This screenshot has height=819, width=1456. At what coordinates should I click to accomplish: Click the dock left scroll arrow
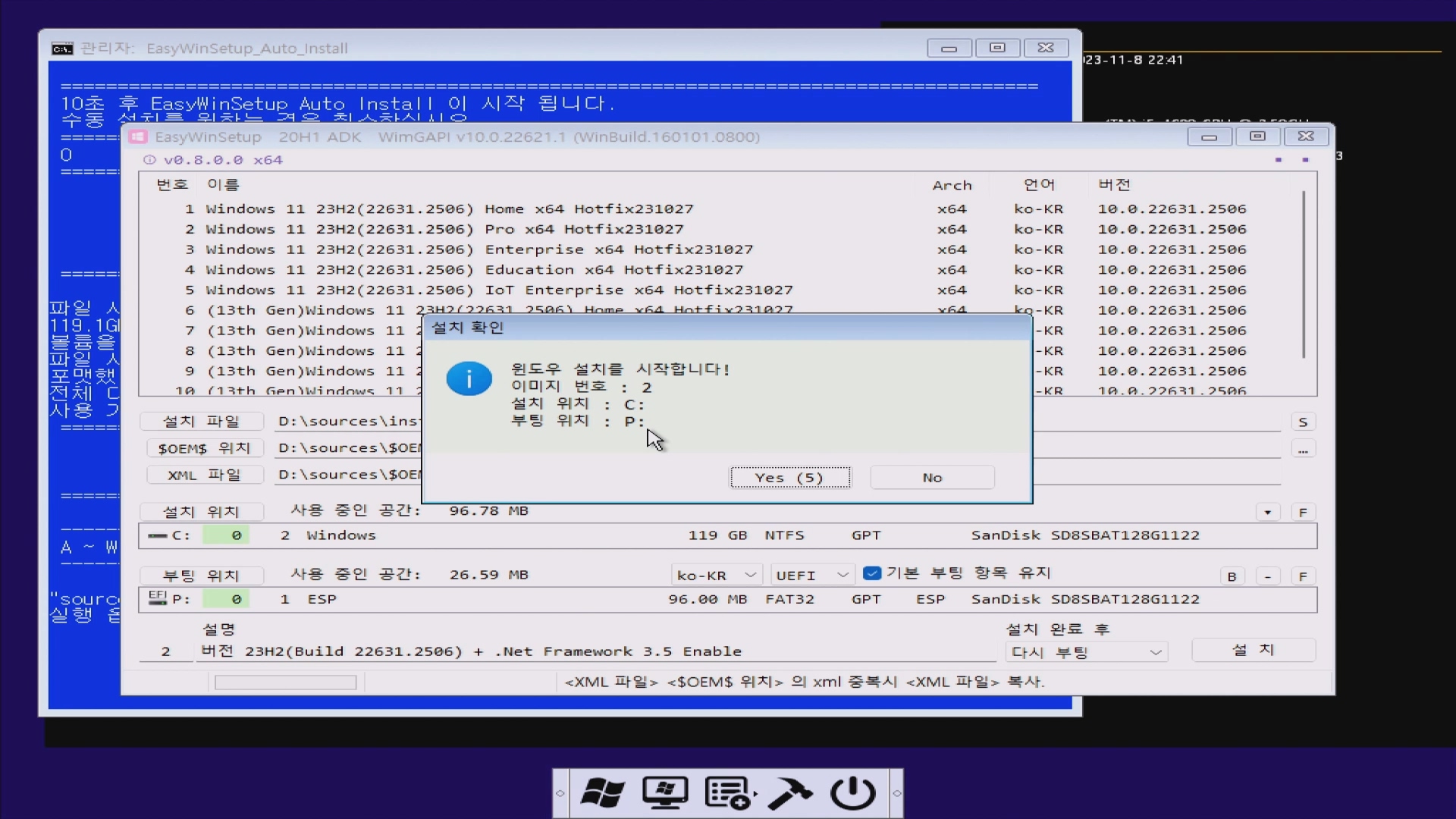tap(560, 793)
